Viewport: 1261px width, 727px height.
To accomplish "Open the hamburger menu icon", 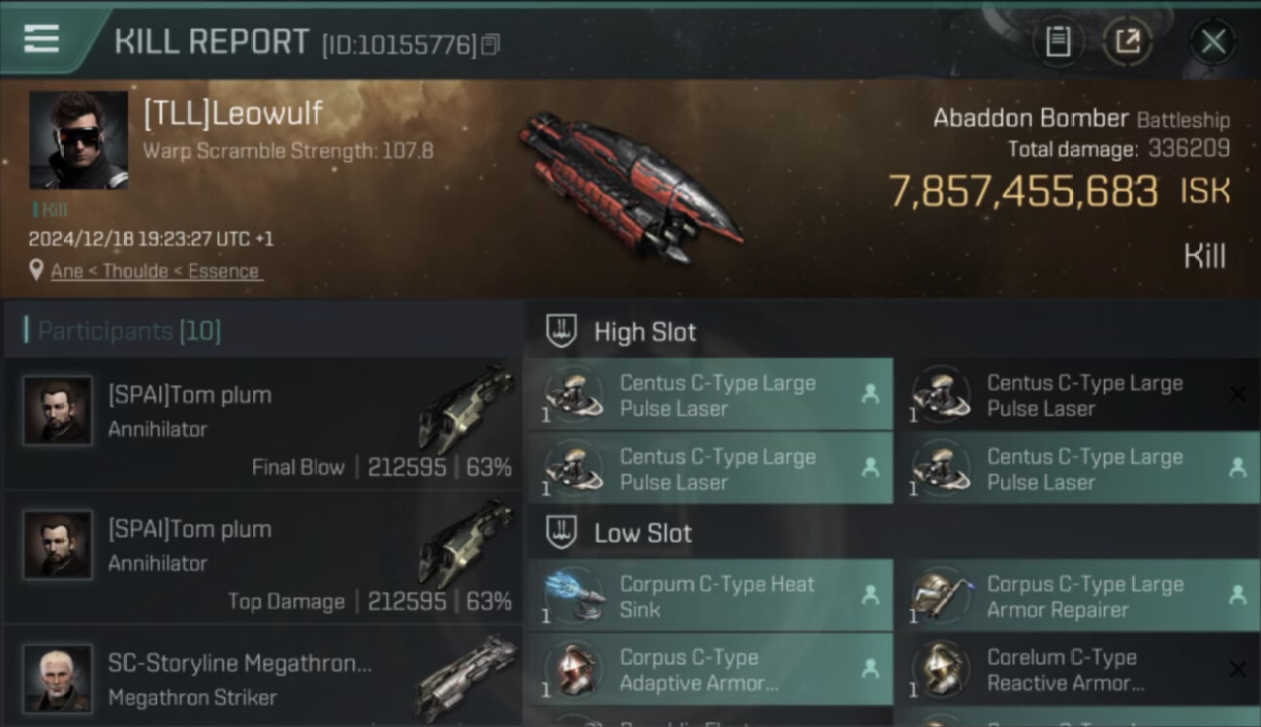I will (42, 39).
